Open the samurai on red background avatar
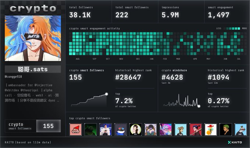 tap(196, 130)
